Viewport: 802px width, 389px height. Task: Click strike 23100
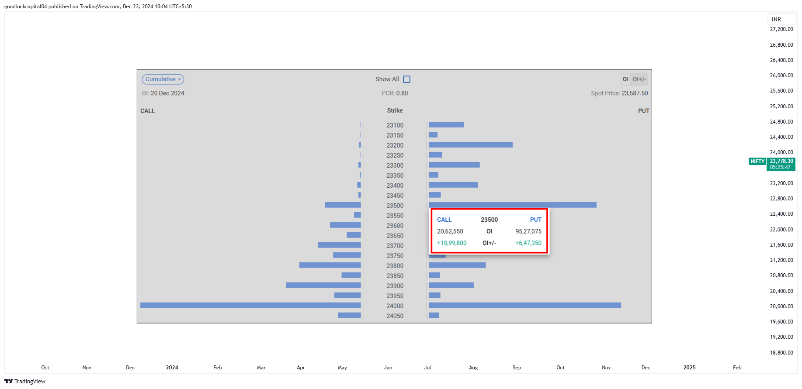[x=395, y=125]
